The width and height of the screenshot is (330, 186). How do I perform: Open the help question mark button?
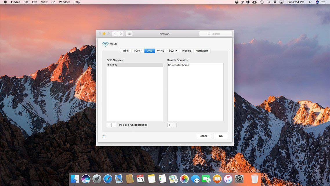[104, 136]
